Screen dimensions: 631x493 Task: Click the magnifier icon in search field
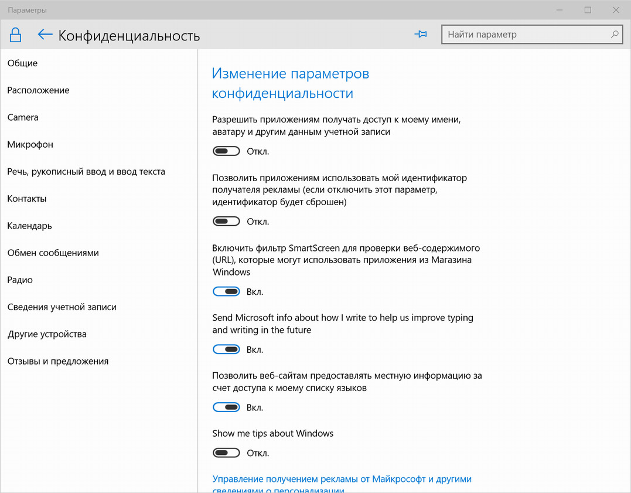click(615, 35)
